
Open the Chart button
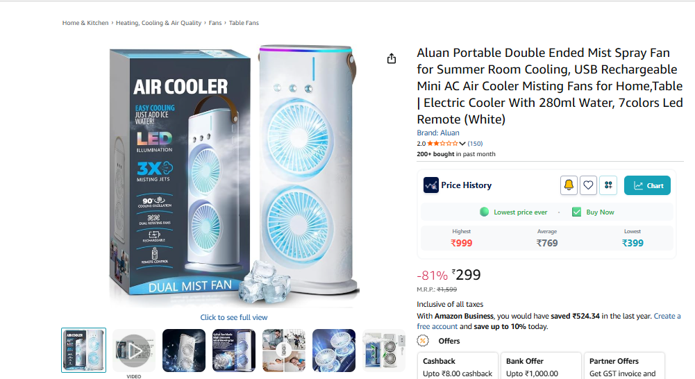647,185
